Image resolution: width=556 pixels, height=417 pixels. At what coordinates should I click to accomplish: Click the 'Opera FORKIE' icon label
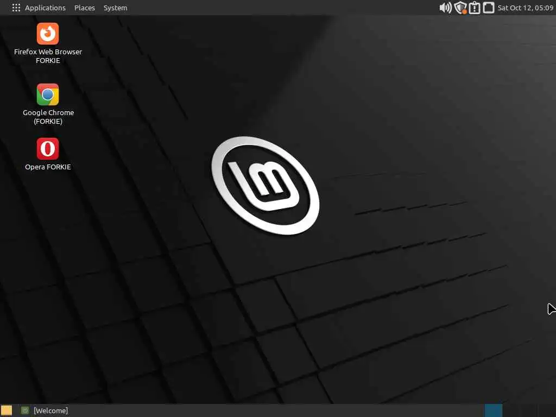click(x=48, y=167)
